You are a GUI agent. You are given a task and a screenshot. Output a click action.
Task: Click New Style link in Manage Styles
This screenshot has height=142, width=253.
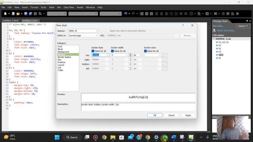point(218,26)
